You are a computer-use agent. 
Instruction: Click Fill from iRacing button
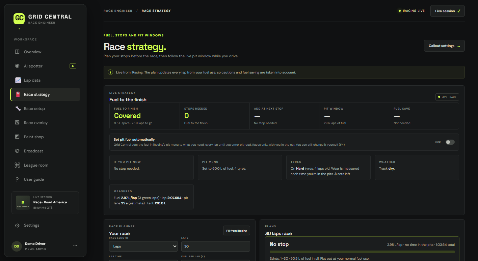[x=237, y=231]
